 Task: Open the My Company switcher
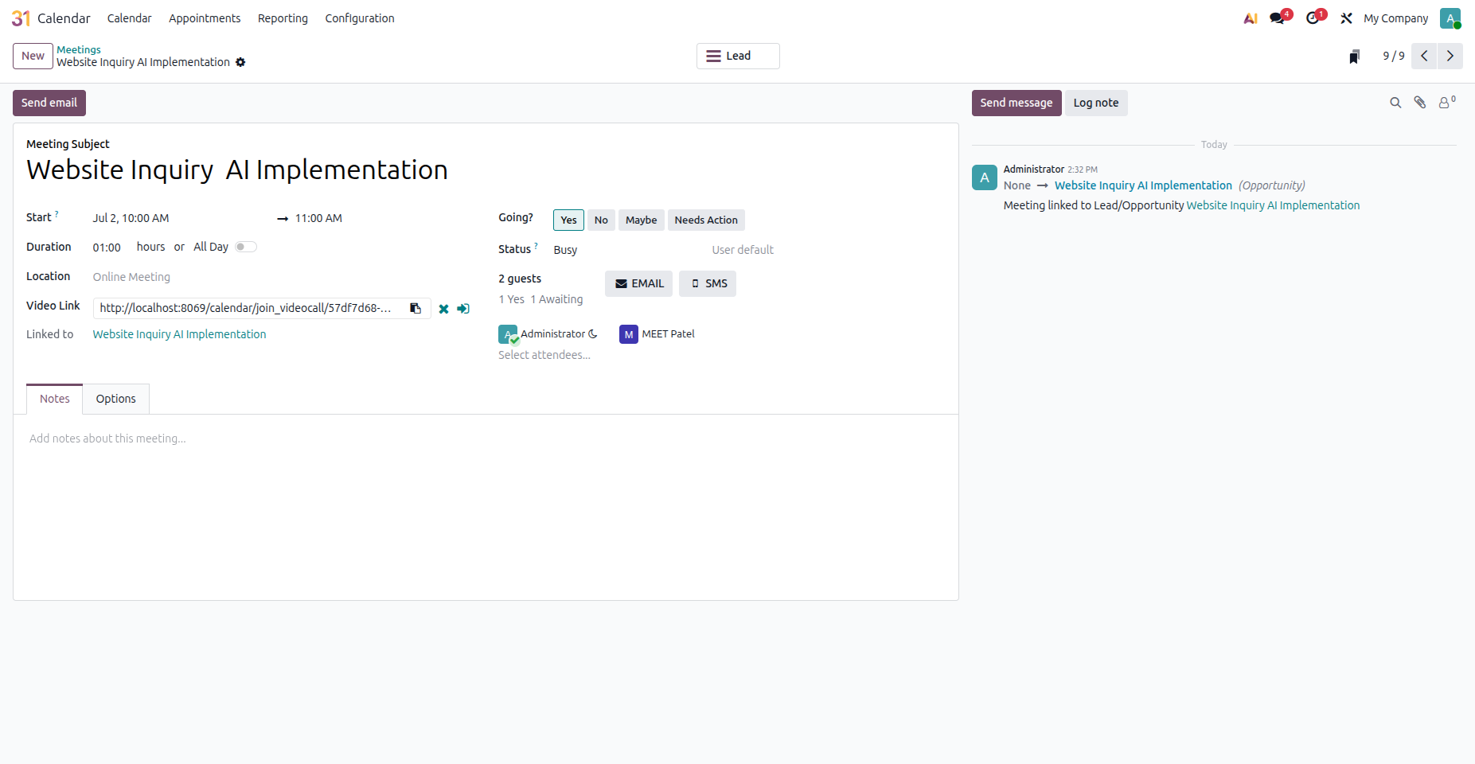coord(1395,18)
